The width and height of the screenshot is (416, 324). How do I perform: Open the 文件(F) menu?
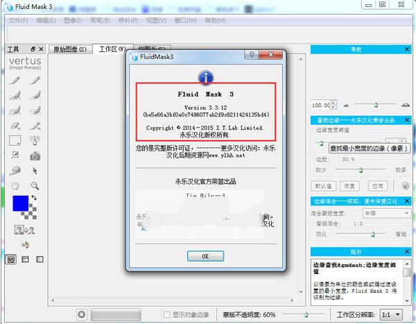click(x=18, y=20)
